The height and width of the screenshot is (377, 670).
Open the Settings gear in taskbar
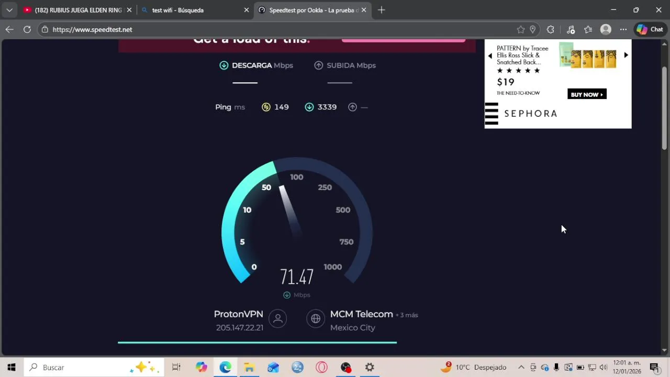tap(370, 368)
